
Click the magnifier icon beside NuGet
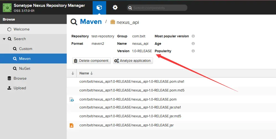[15, 68]
